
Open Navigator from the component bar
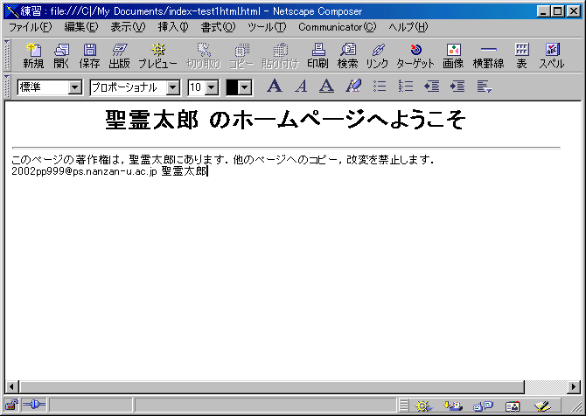point(422,406)
